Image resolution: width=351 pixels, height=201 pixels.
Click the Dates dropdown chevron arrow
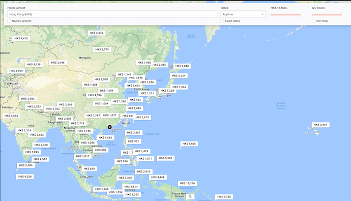point(262,14)
